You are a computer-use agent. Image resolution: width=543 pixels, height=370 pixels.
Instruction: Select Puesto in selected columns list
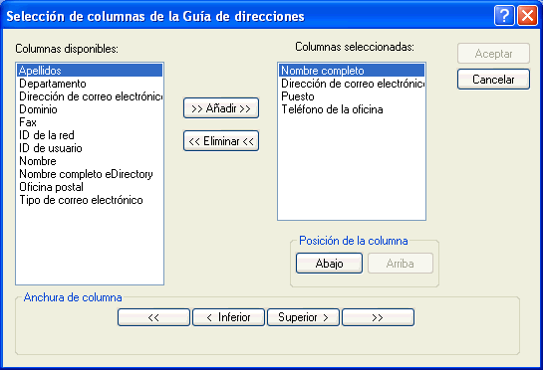tap(352, 96)
